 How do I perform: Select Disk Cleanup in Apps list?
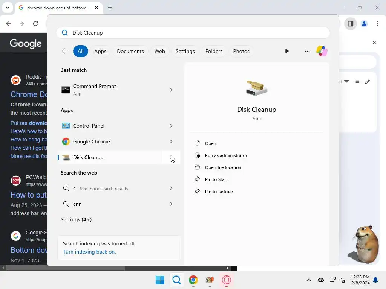110,157
